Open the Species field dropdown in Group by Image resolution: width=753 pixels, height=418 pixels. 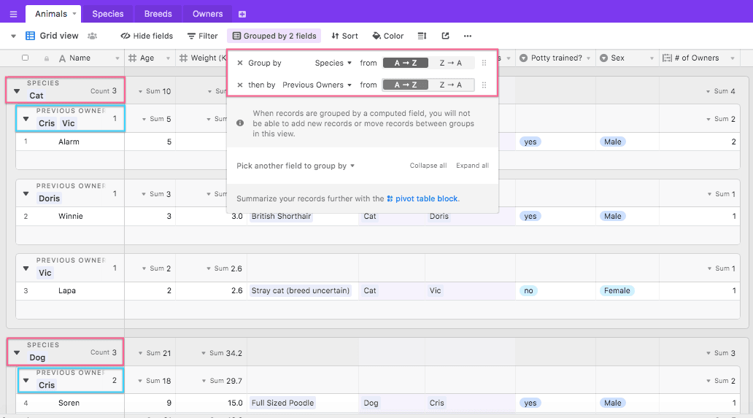point(333,63)
